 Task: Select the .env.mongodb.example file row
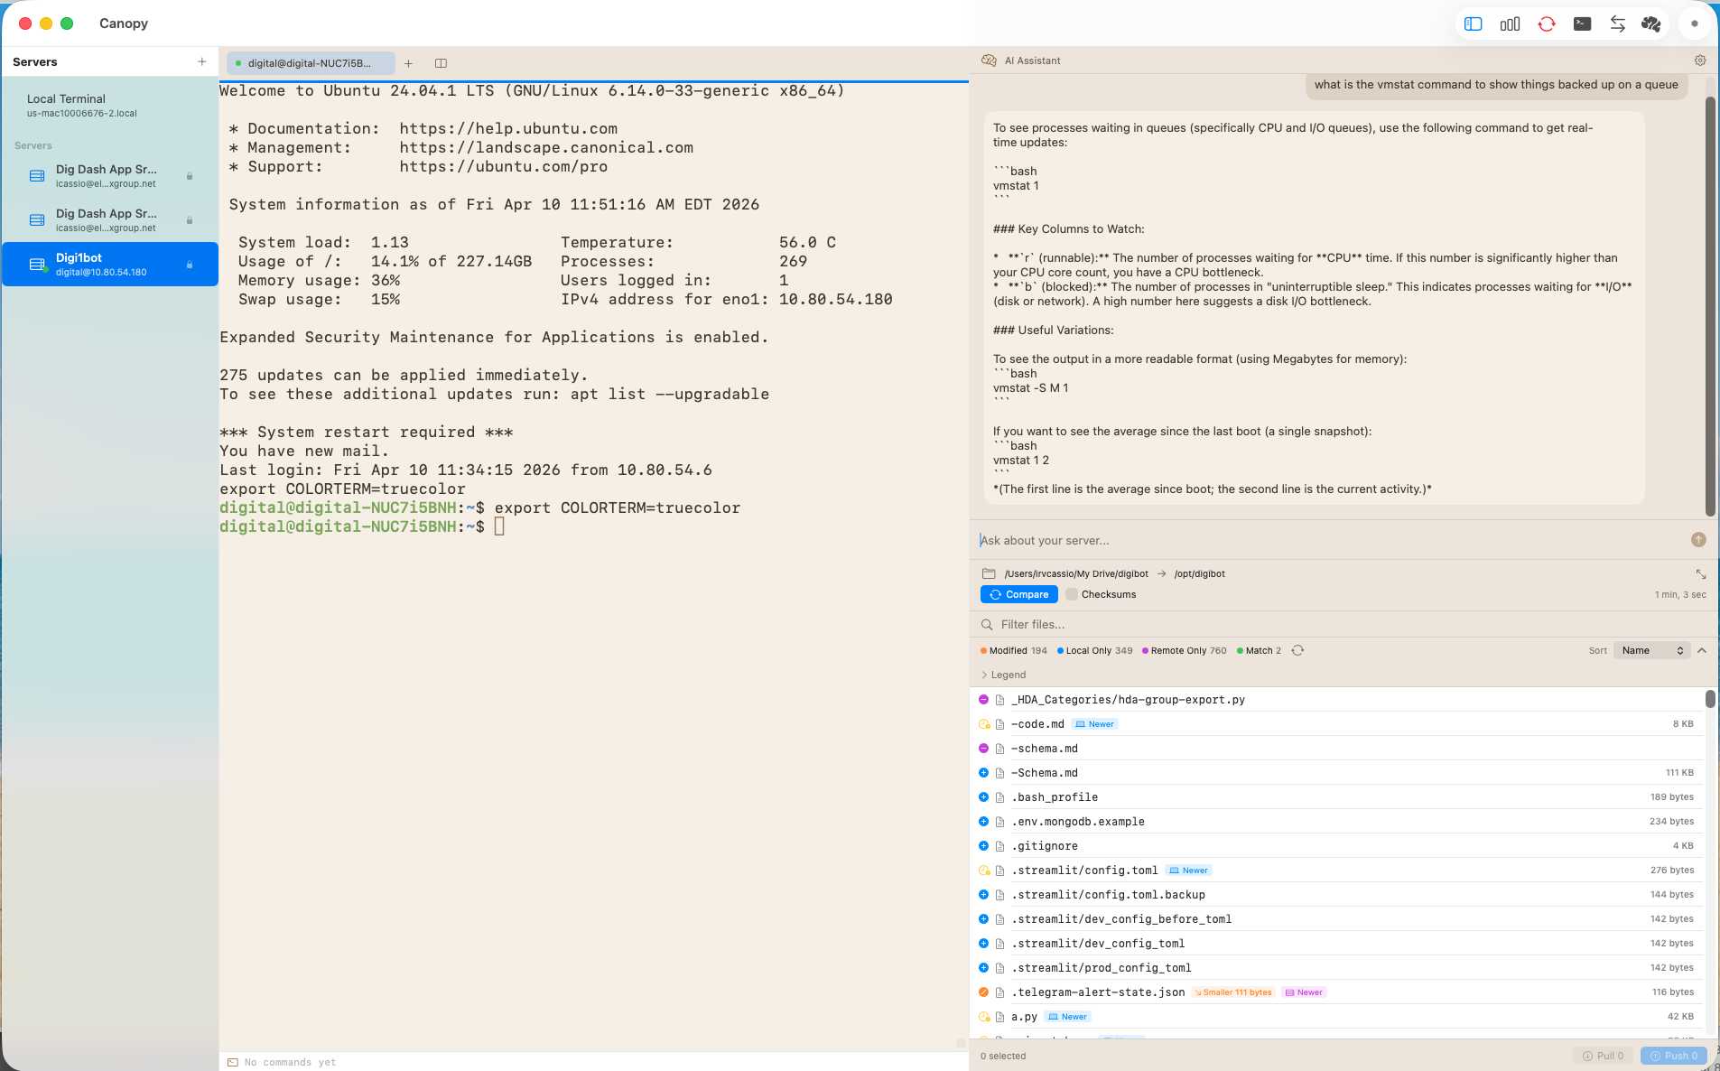pos(1336,822)
